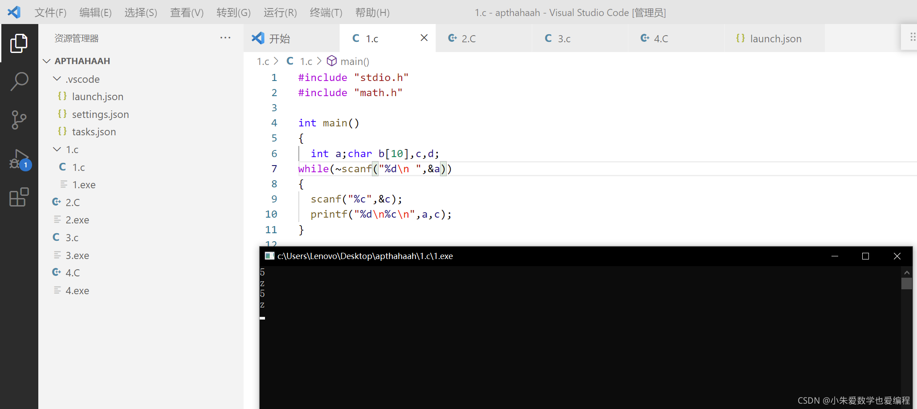This screenshot has width=917, height=409.
Task: Switch to the 开始 tab
Action: pyautogui.click(x=291, y=38)
